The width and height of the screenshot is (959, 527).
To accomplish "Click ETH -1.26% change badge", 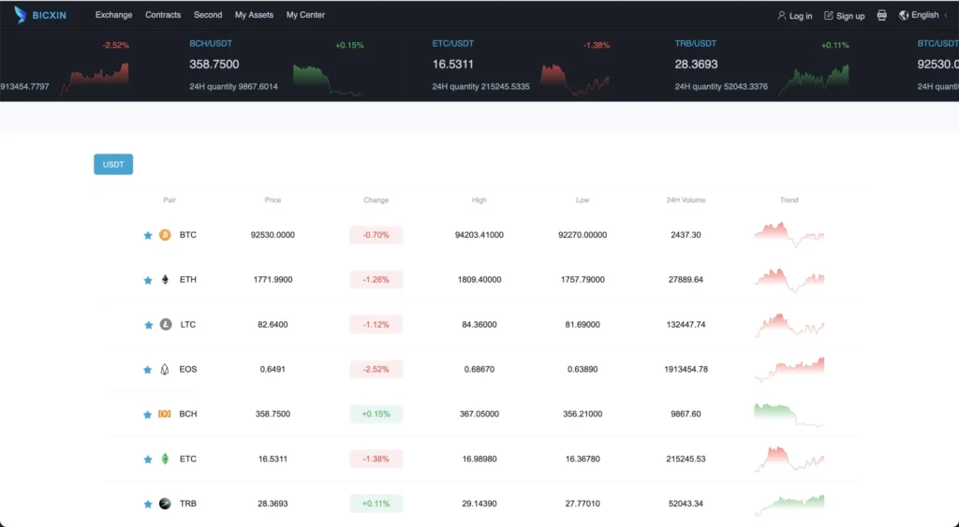I will pyautogui.click(x=376, y=279).
